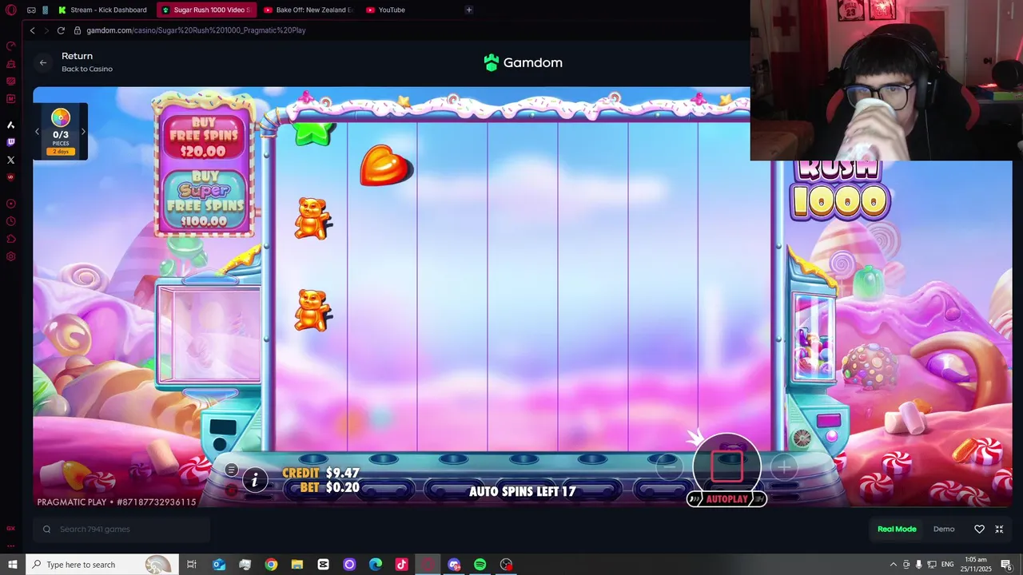Screen dimensions: 1023x575
Task: Click Search 7941 games field
Action: click(121, 529)
